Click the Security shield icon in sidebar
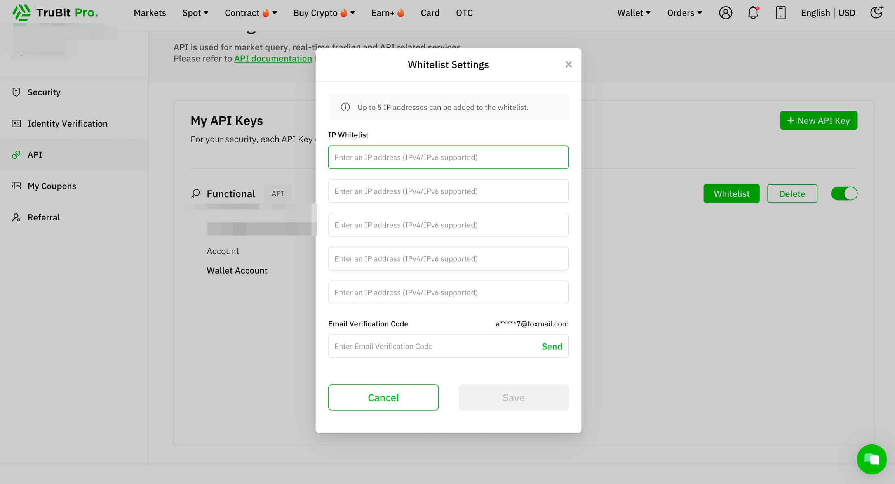 click(x=16, y=92)
